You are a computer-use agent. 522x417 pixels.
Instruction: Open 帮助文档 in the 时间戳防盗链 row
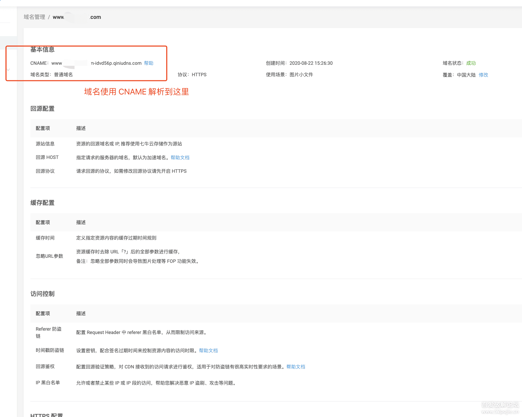click(x=208, y=351)
